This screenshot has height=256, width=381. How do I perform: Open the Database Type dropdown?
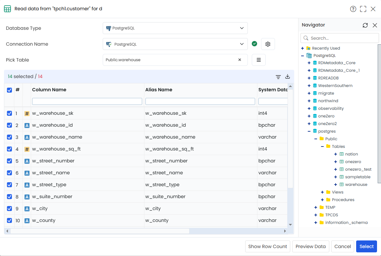click(x=175, y=28)
